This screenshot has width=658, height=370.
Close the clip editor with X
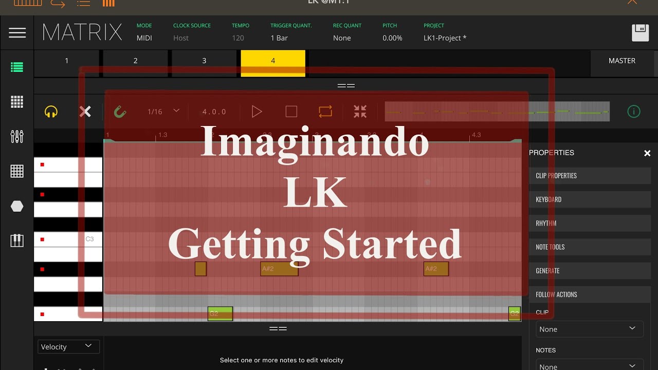pyautogui.click(x=85, y=112)
